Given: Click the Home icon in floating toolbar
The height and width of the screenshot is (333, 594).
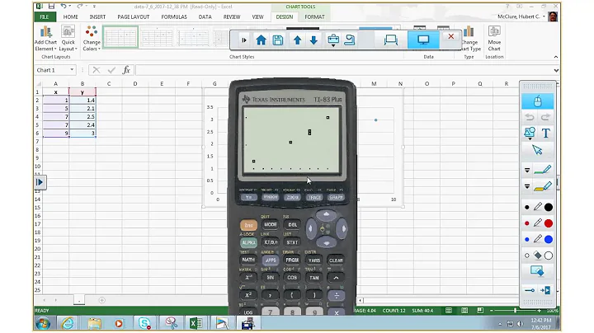Looking at the screenshot, I should tap(261, 40).
